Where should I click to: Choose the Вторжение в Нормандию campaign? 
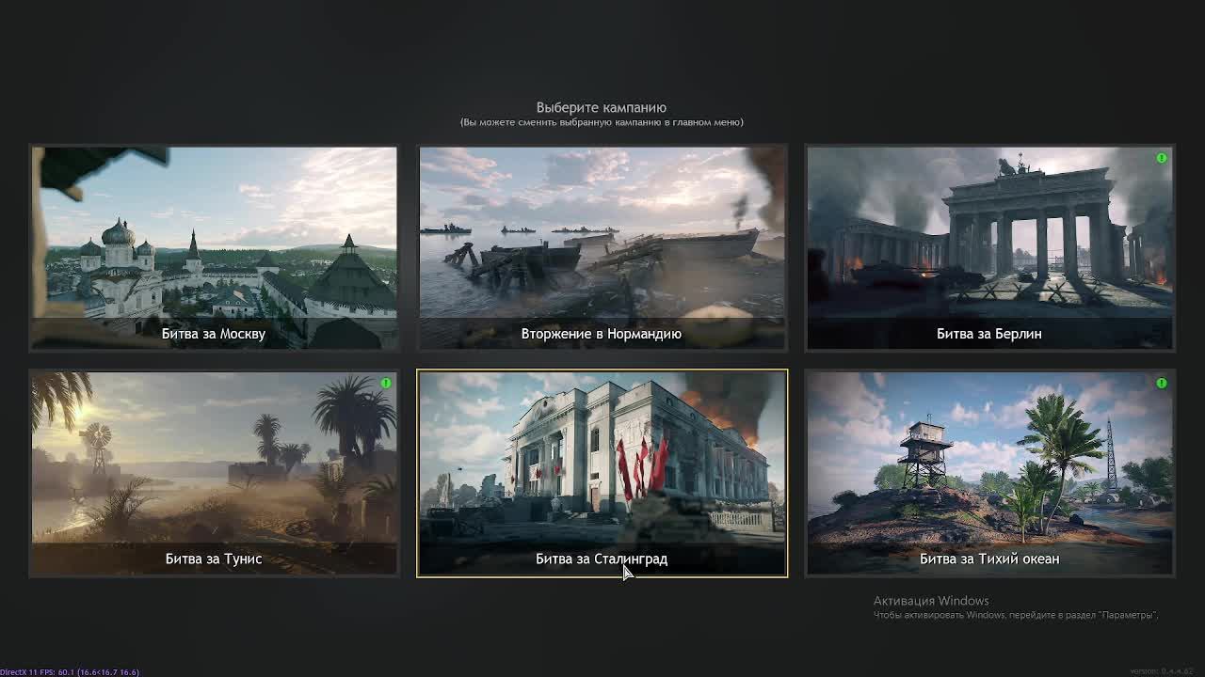[x=602, y=248]
